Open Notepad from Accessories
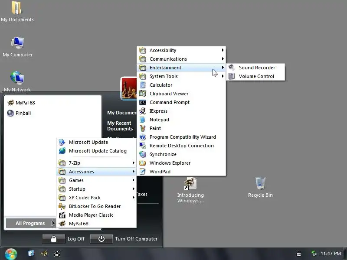347x260 pixels. (x=181, y=120)
